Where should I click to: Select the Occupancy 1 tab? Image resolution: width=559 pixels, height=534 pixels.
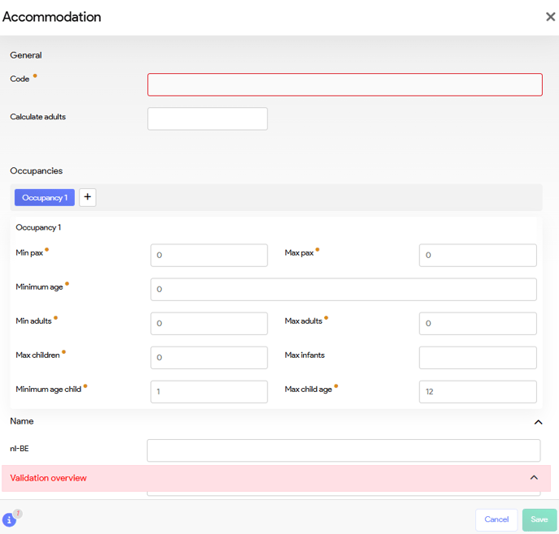(45, 197)
